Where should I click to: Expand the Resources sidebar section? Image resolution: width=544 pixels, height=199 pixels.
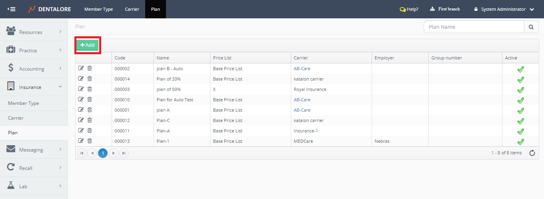coord(34,32)
